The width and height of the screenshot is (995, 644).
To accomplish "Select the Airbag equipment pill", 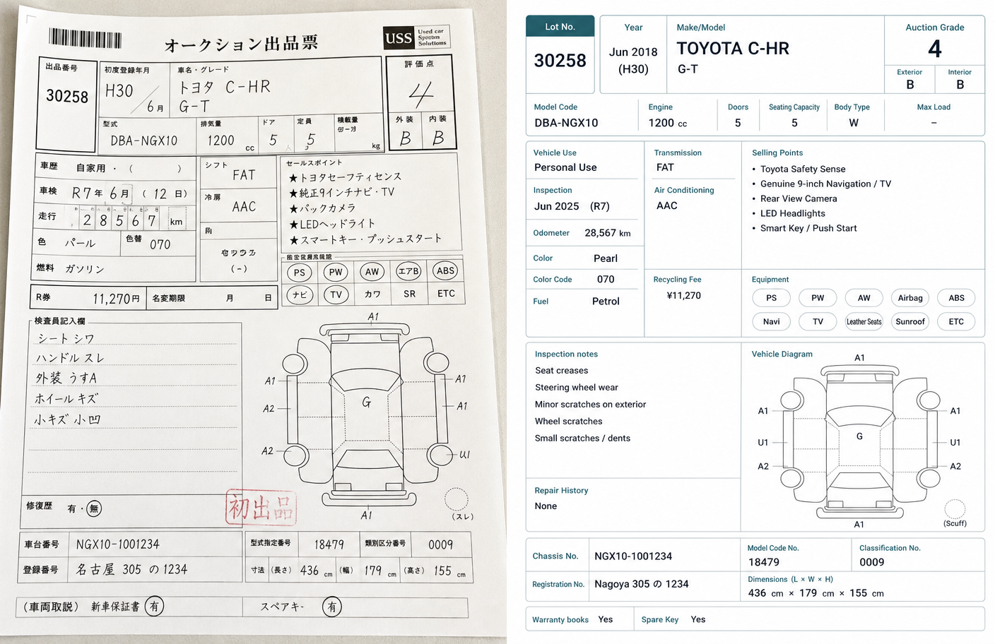I will click(x=910, y=298).
